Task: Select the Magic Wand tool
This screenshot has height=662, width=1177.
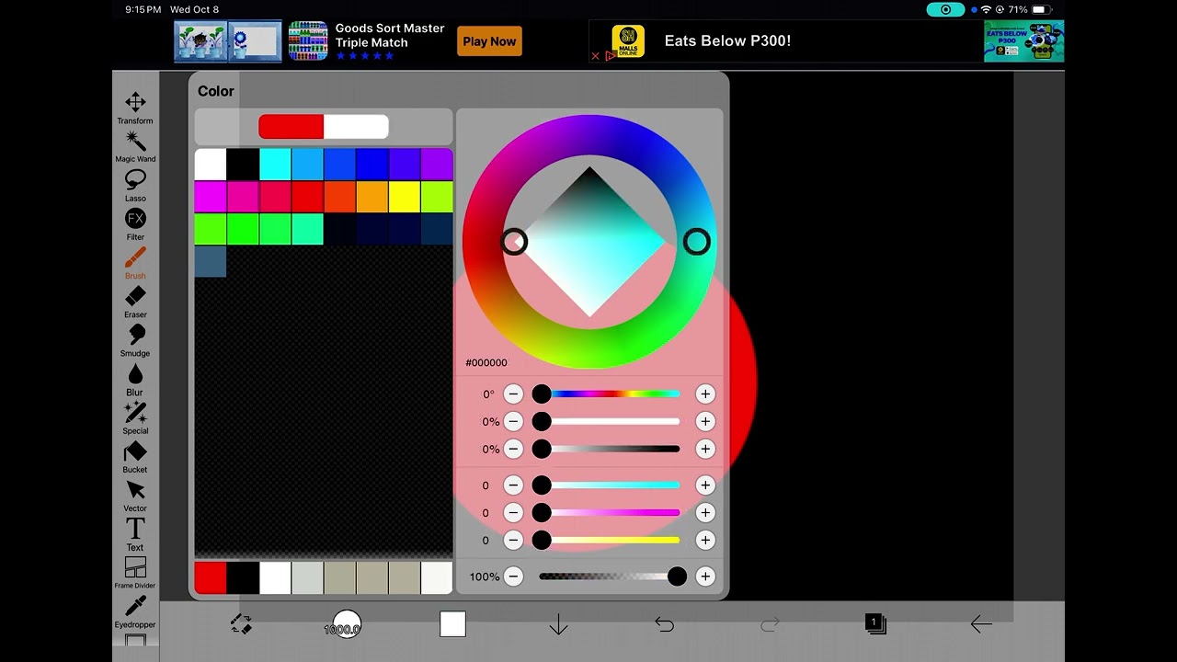Action: 135,146
